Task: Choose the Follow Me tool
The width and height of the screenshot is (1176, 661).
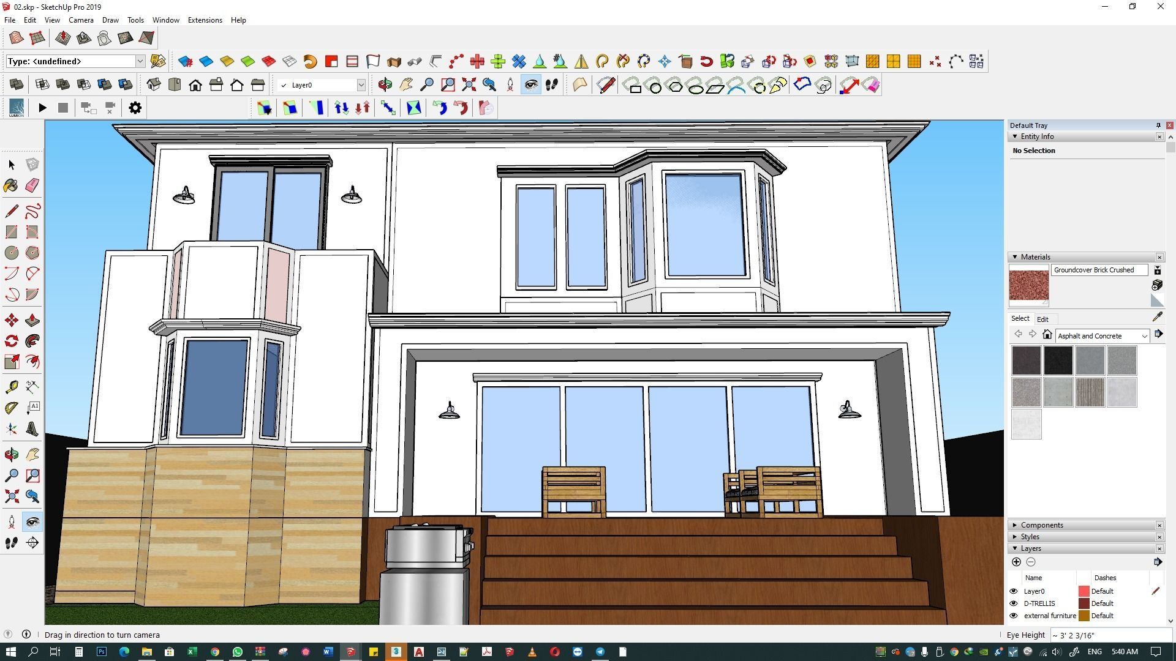Action: pos(32,341)
